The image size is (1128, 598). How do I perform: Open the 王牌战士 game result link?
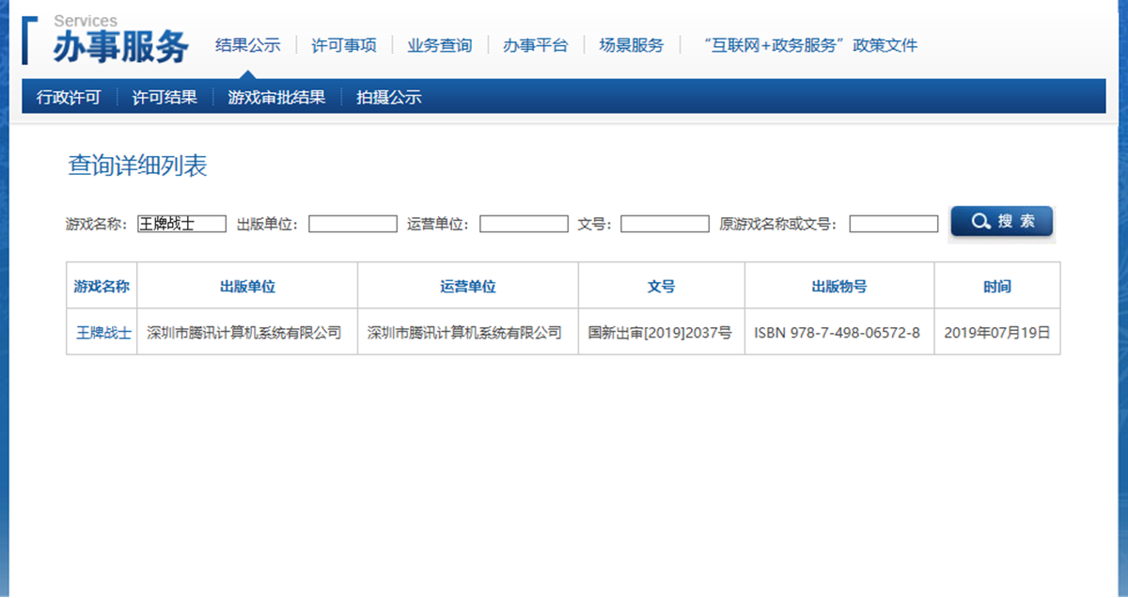[102, 333]
